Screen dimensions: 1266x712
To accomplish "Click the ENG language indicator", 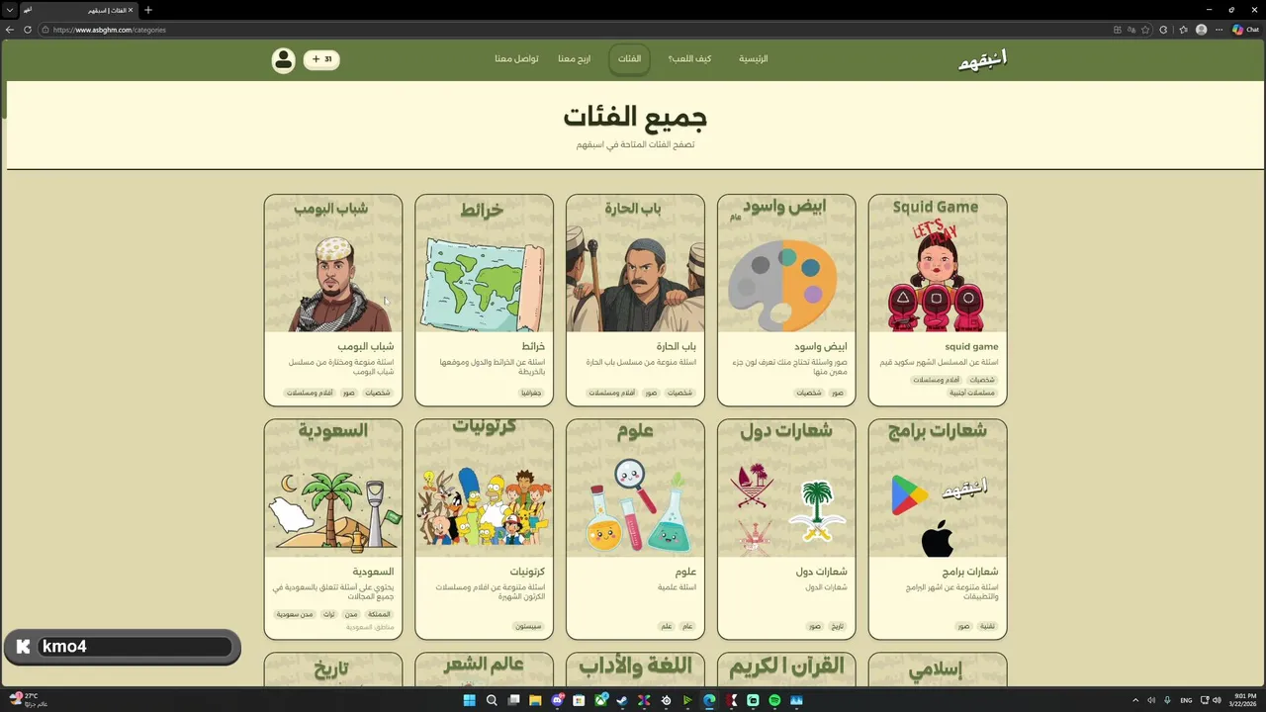I will pyautogui.click(x=1186, y=700).
